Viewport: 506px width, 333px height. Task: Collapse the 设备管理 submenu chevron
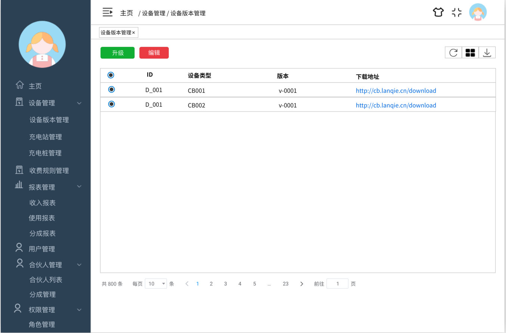point(79,103)
